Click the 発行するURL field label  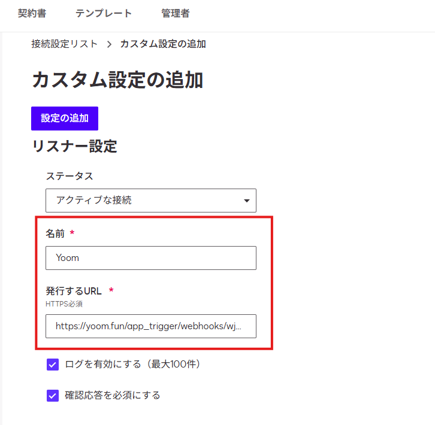point(74,291)
